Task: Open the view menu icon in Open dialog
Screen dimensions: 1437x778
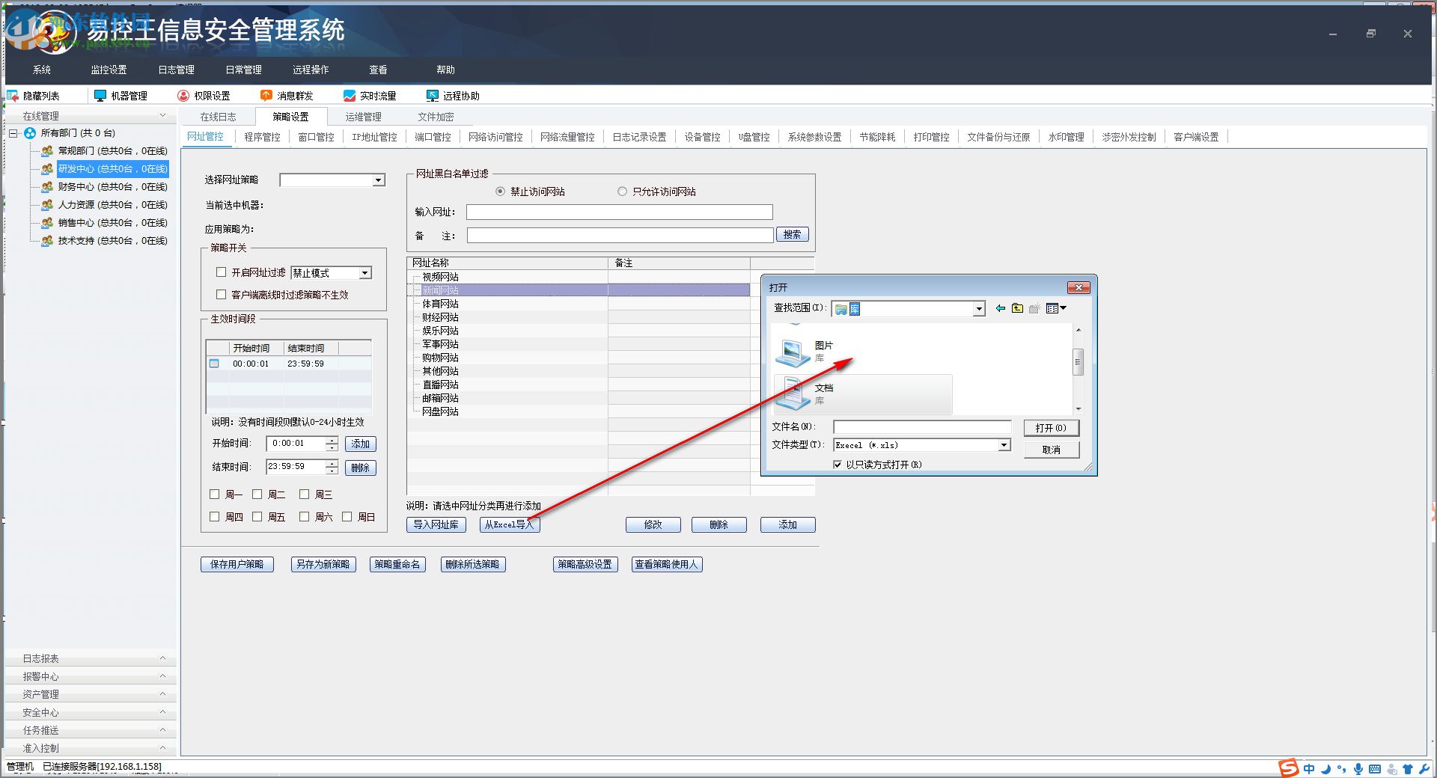Action: [x=1056, y=308]
